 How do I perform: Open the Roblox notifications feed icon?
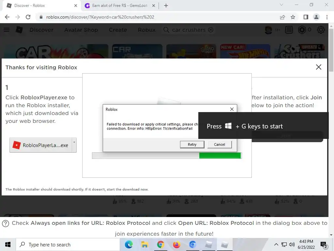(289, 30)
